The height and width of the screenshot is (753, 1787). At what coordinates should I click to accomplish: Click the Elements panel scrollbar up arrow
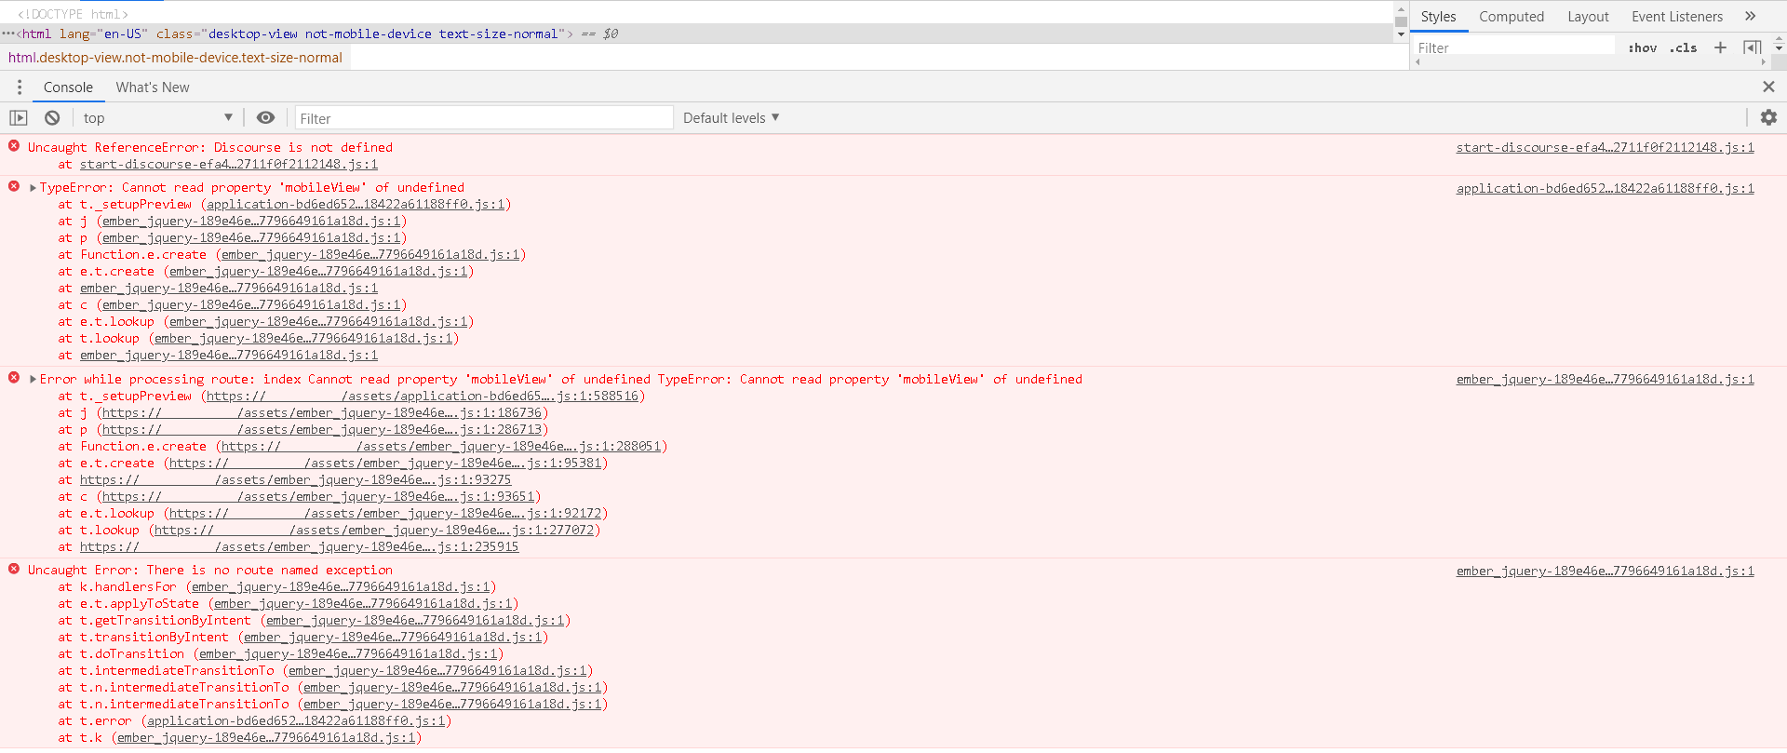coord(1401,9)
